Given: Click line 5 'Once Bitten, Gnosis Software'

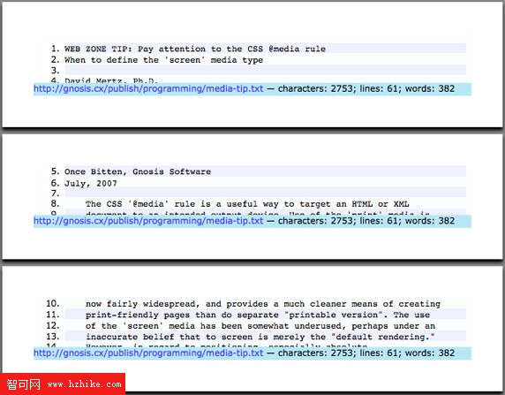Looking at the screenshot, I should (x=138, y=171).
